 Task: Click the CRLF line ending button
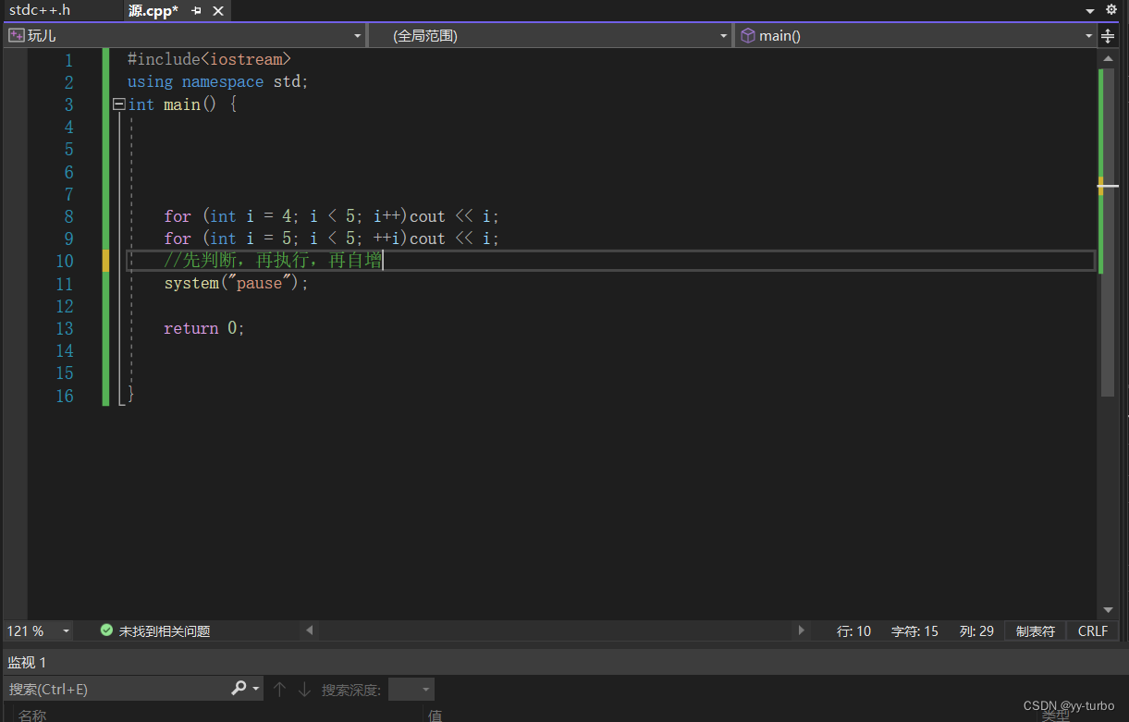click(x=1093, y=631)
